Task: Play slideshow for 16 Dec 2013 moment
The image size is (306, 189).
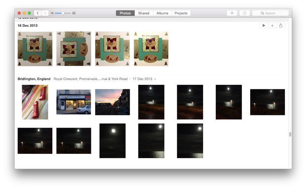Action: tap(264, 26)
